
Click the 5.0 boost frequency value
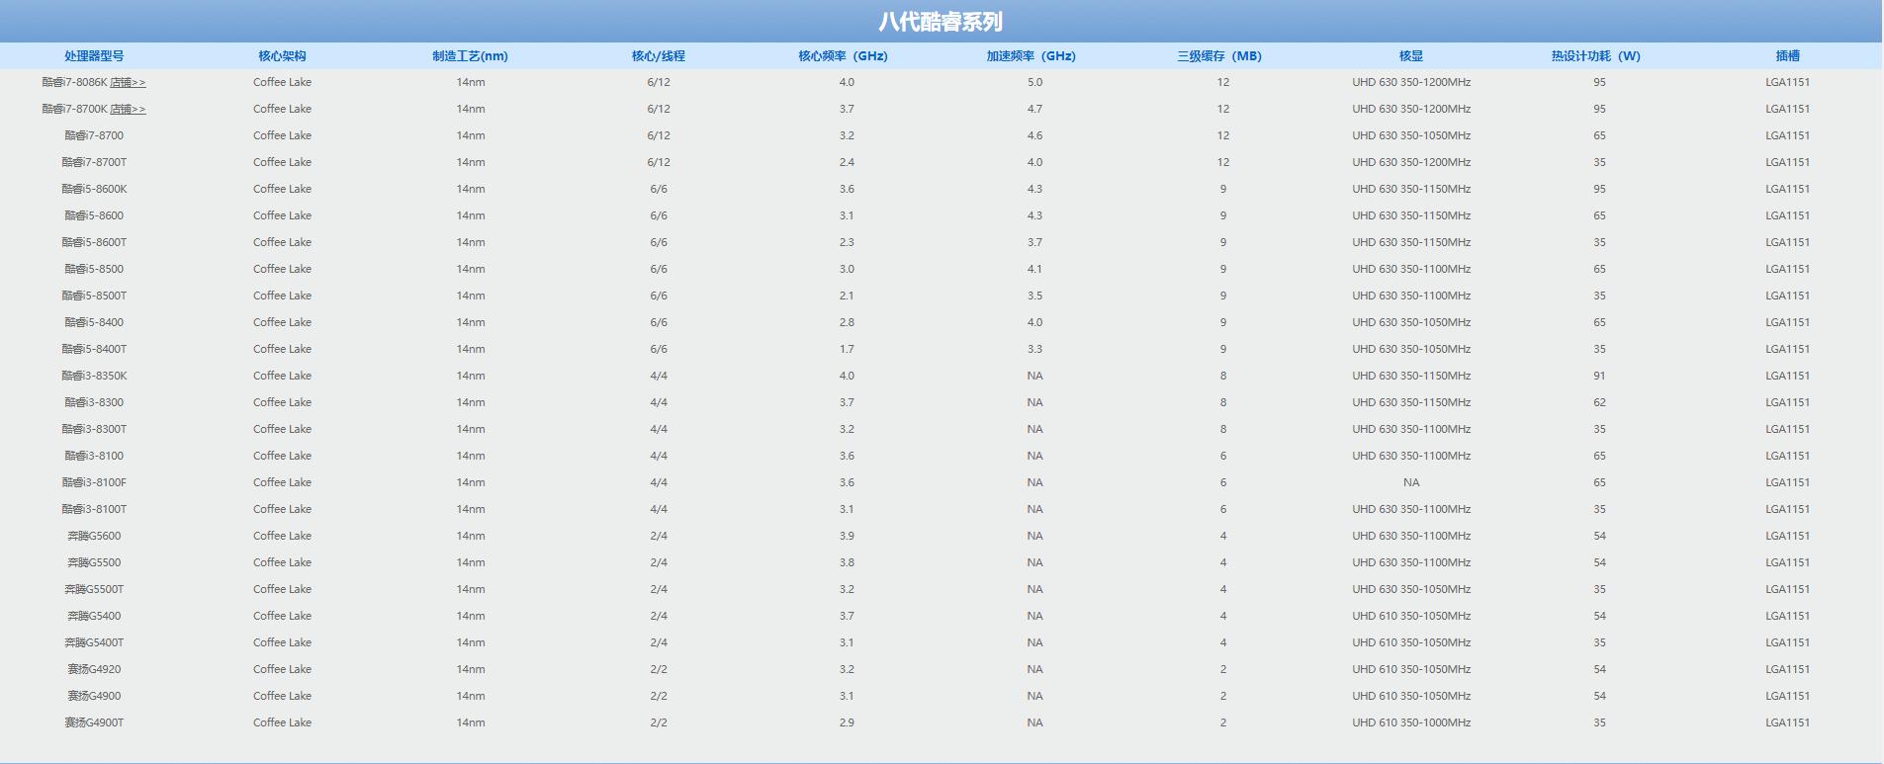click(1034, 82)
